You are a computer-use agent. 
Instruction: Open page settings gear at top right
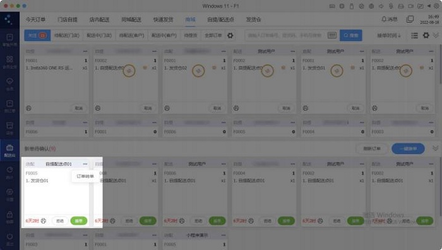426,35
